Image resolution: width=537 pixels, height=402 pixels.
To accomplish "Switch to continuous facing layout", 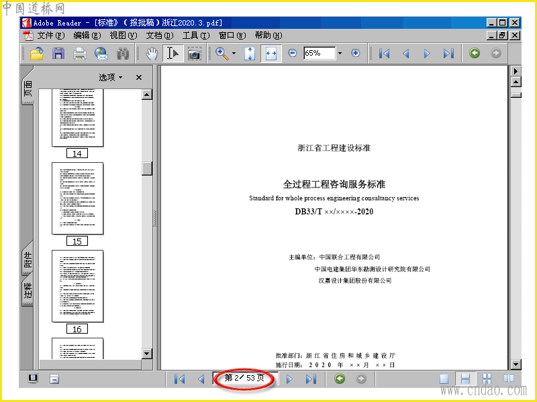I will 487,379.
